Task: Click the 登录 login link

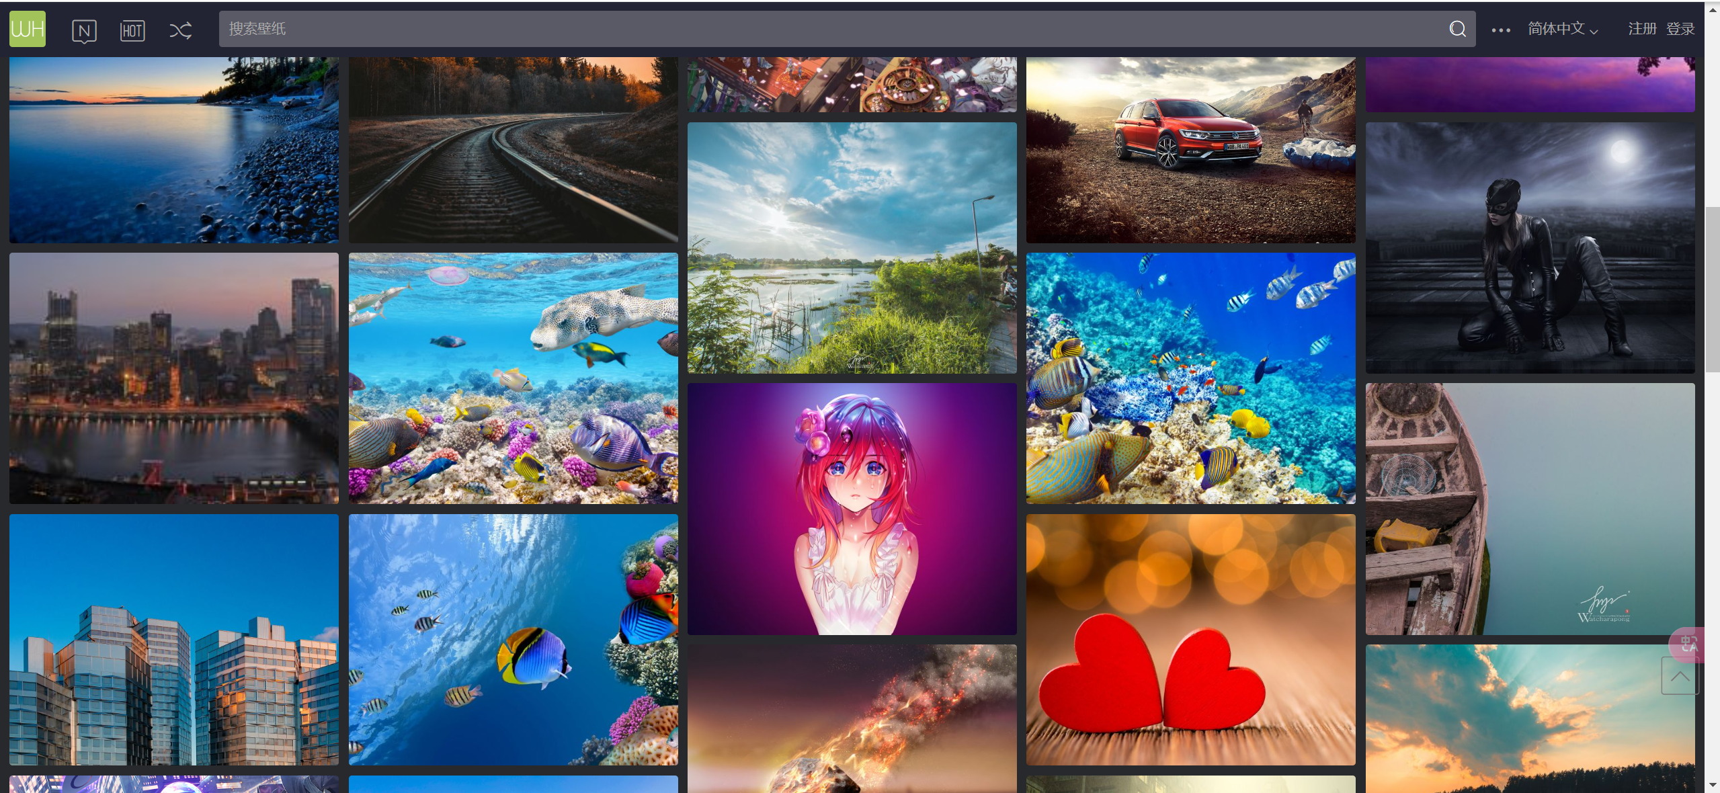Action: click(1680, 29)
